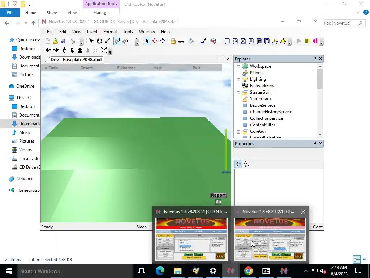Open the Material dropdown arrow
The width and height of the screenshot is (370, 278).
[219, 41]
